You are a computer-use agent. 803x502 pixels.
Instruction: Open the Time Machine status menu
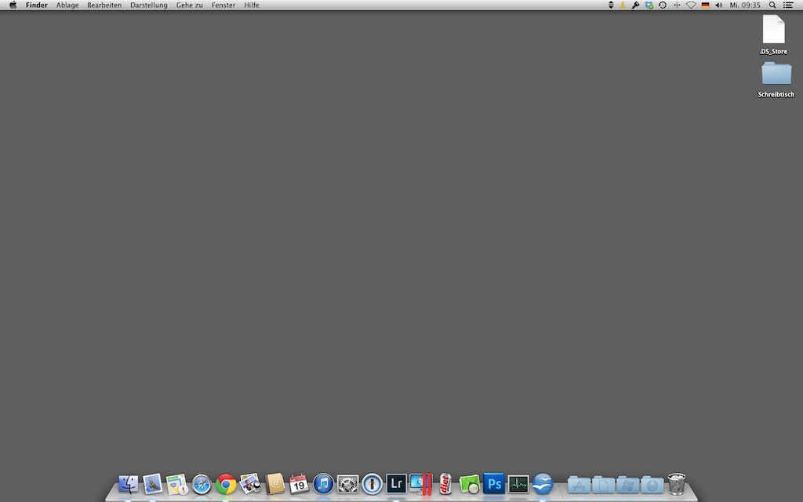click(663, 5)
